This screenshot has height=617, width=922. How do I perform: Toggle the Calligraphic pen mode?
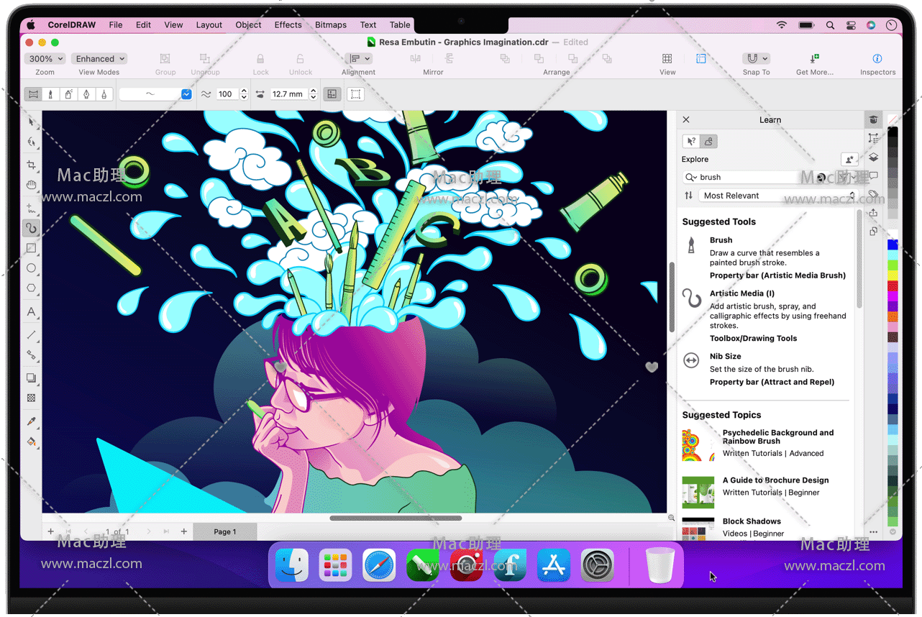86,94
